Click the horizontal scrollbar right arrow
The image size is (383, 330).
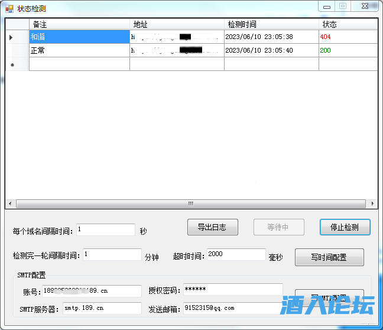click(372, 203)
